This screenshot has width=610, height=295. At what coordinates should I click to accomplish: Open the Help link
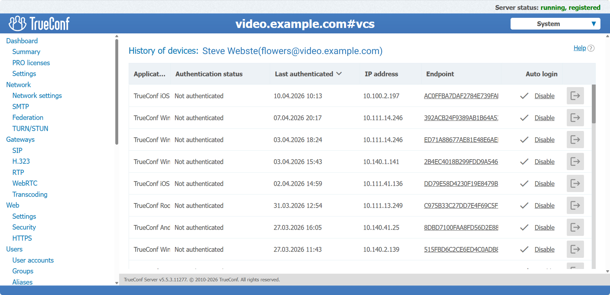pos(579,48)
